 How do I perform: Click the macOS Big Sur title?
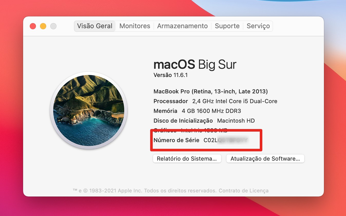point(195,64)
